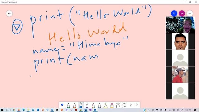Select the rainbow pen
The height and width of the screenshot is (112, 199).
pyautogui.click(x=93, y=105)
